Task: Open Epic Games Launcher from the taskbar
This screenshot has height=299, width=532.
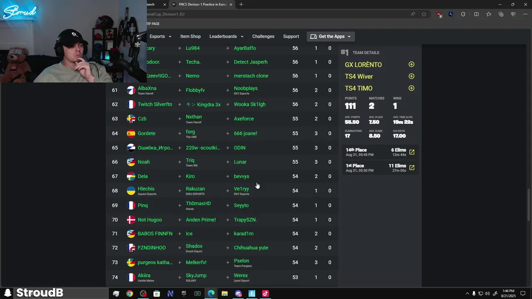Action: click(184, 294)
